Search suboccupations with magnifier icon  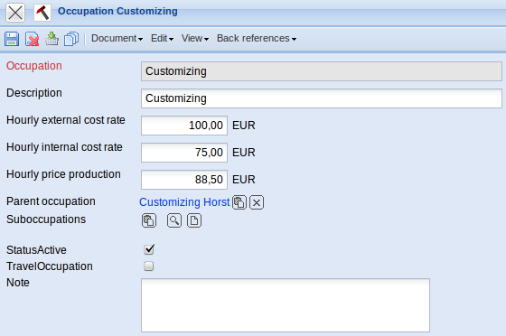click(174, 220)
